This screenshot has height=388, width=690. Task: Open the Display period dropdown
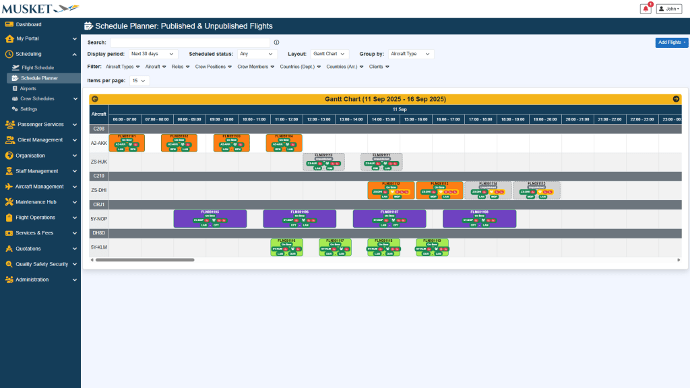click(x=152, y=54)
